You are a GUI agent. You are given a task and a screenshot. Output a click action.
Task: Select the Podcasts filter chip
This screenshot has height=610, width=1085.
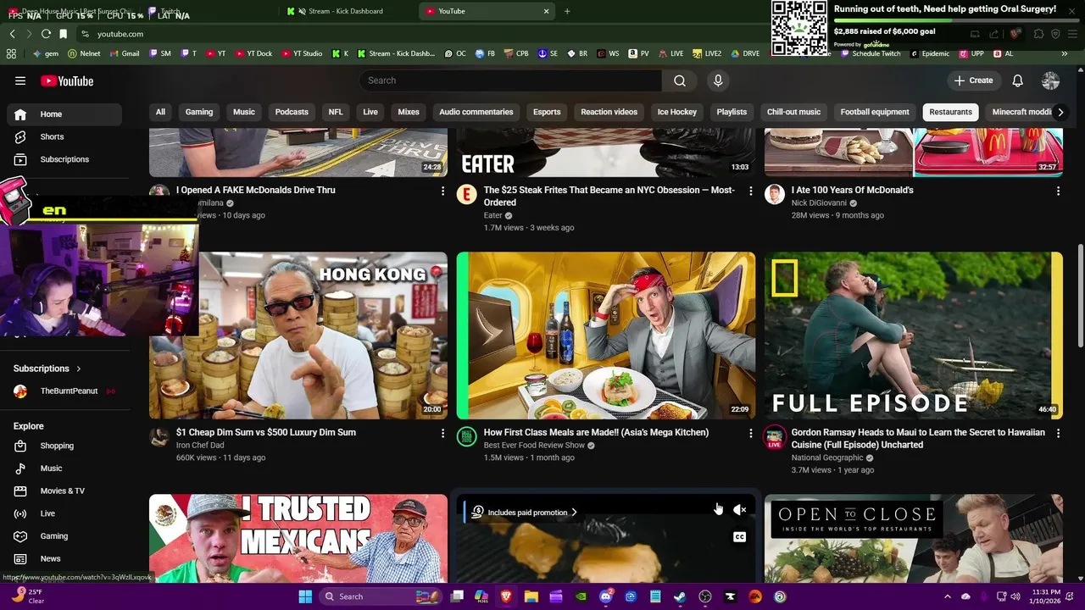[292, 112]
